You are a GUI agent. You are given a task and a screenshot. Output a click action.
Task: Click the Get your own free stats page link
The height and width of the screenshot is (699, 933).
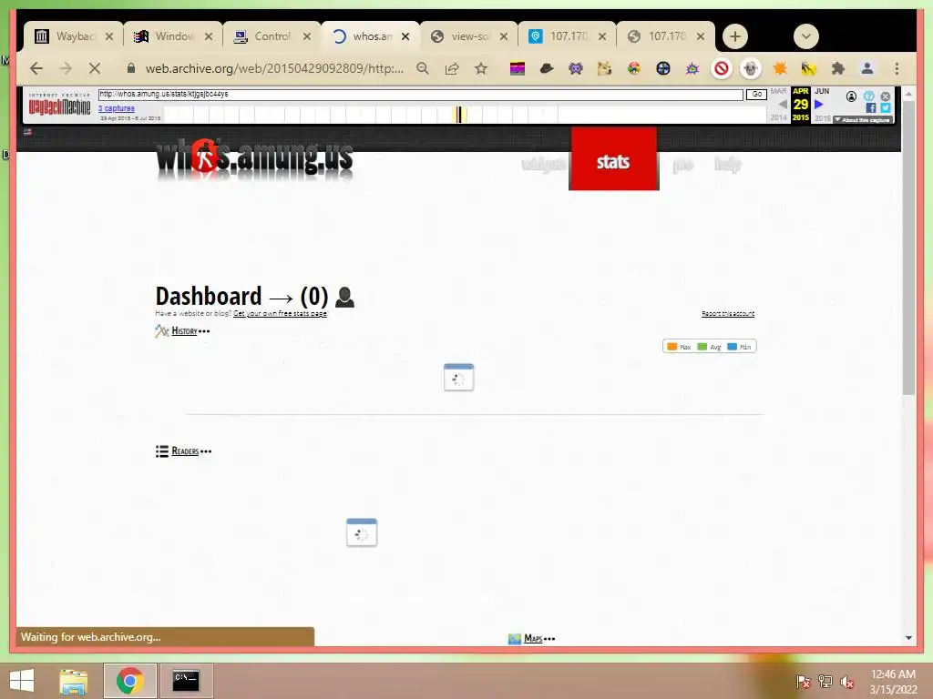[x=280, y=313]
